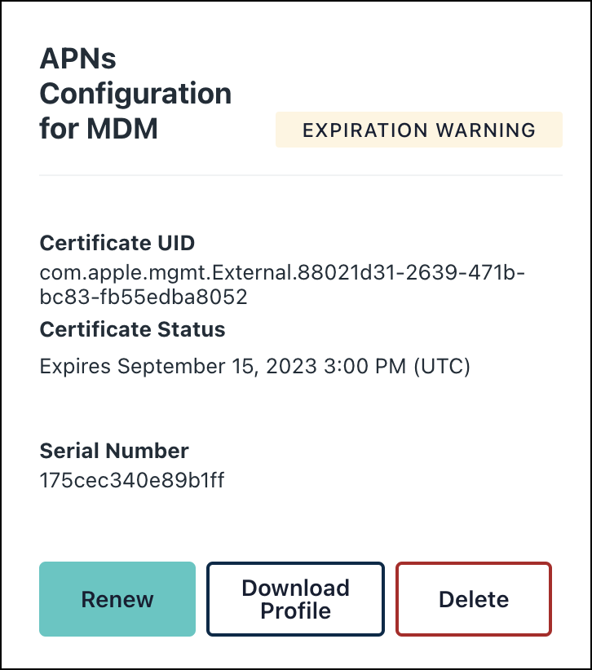Click the Certificate UID label
The height and width of the screenshot is (670, 592).
117,243
